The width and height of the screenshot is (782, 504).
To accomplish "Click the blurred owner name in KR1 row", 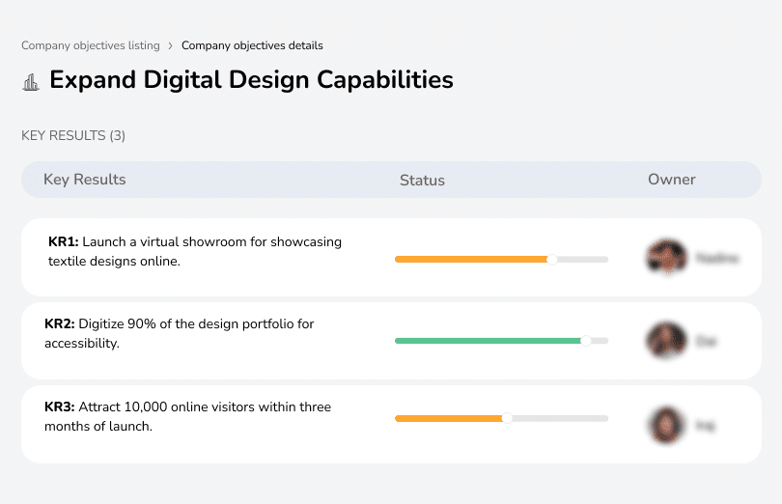I will coord(717,258).
